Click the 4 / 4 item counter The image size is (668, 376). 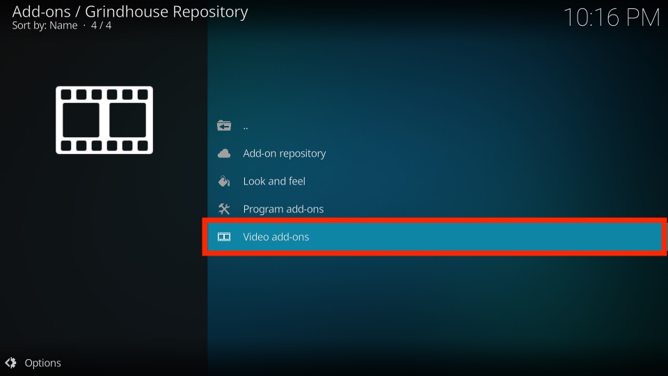point(101,26)
